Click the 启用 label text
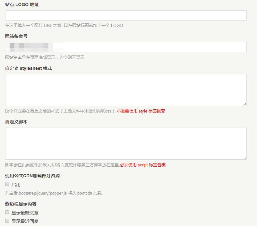257x226 pixels. tap(16, 185)
